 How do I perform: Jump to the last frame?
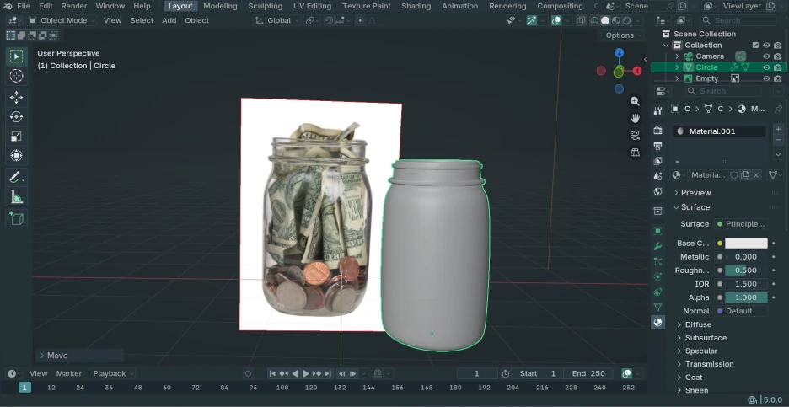tap(328, 374)
